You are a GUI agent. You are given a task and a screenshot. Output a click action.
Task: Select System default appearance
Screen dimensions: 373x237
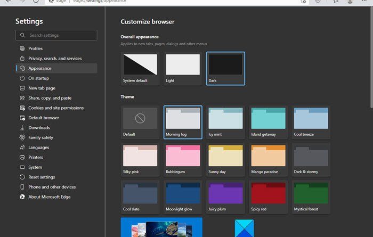pyautogui.click(x=140, y=69)
